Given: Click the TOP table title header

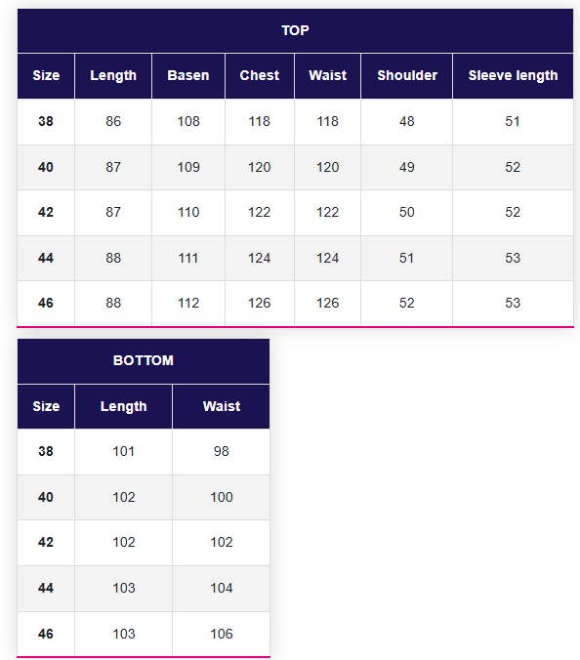Looking at the screenshot, I should click(295, 30).
